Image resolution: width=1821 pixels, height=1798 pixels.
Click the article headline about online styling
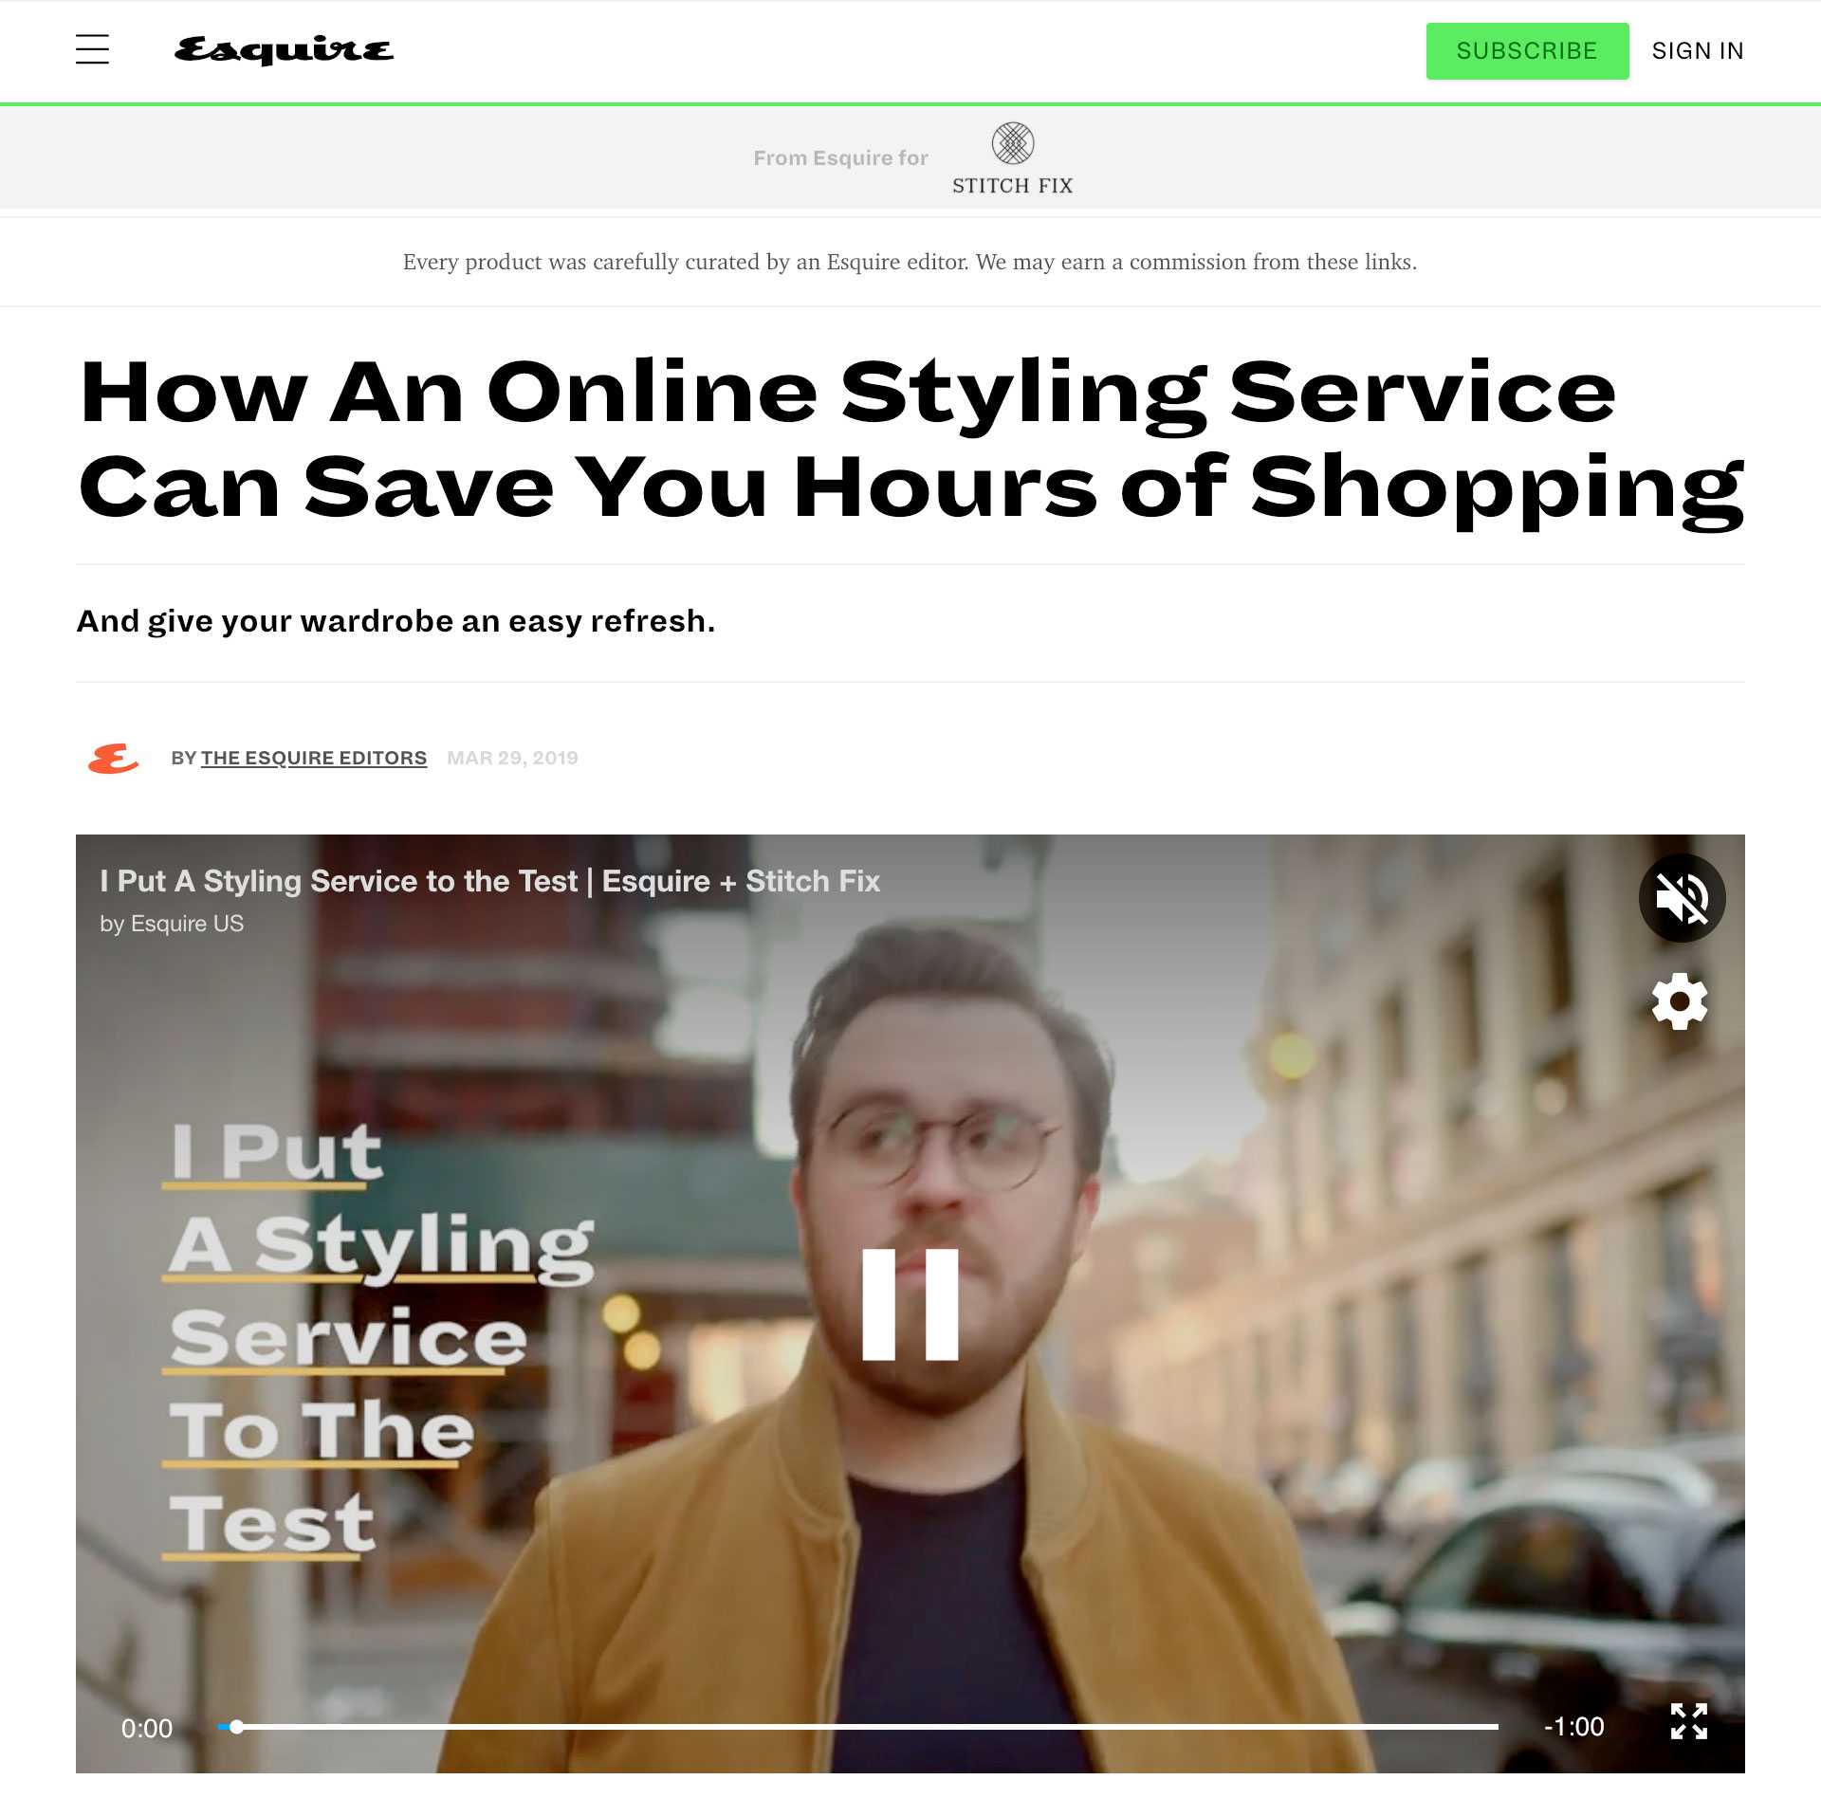point(910,438)
